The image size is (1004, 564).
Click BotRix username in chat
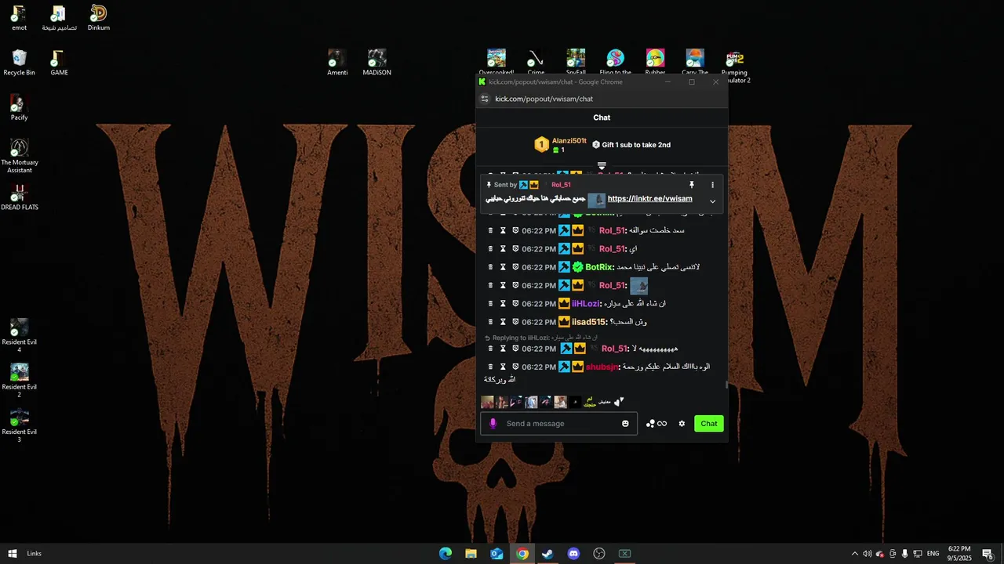pyautogui.click(x=599, y=267)
